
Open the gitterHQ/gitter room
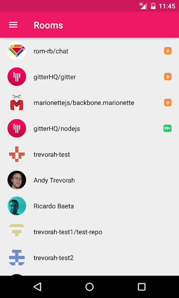tap(89, 77)
